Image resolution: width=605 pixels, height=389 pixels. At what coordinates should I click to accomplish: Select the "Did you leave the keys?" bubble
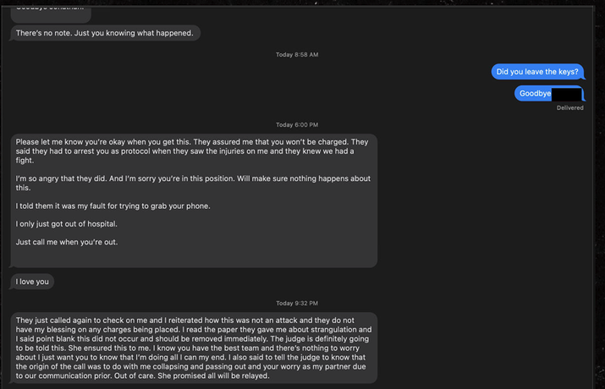tap(537, 72)
